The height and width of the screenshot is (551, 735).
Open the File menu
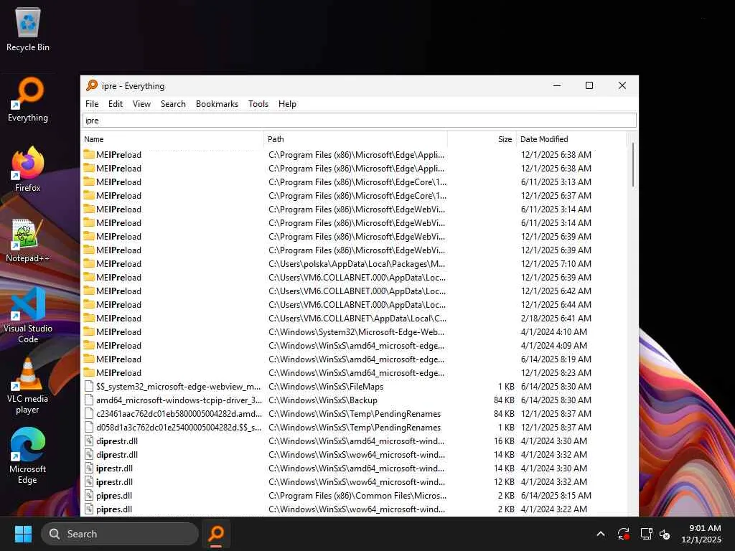(92, 104)
